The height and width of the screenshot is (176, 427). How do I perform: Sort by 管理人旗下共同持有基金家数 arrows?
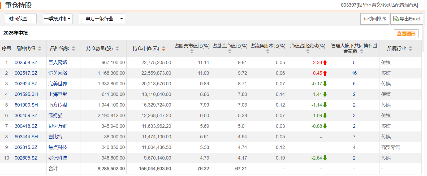[x=362, y=51]
